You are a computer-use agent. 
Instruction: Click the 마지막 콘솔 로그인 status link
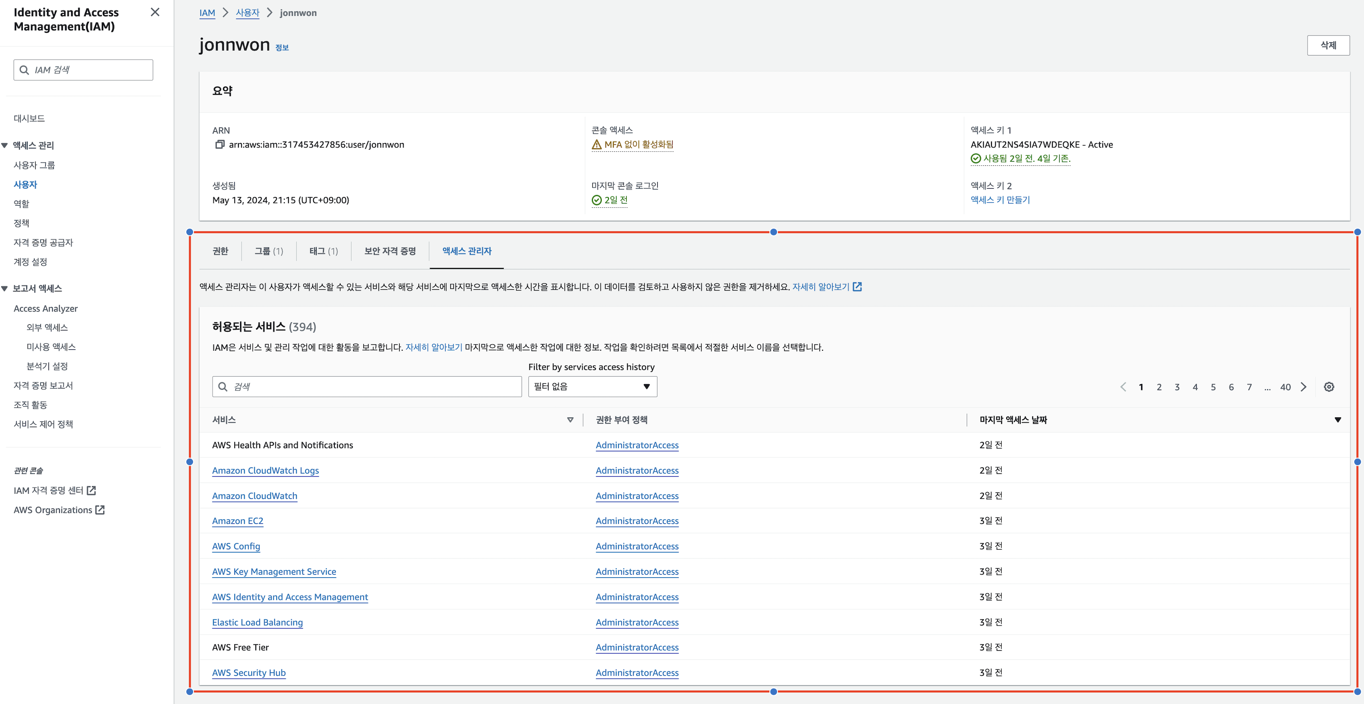(x=615, y=200)
